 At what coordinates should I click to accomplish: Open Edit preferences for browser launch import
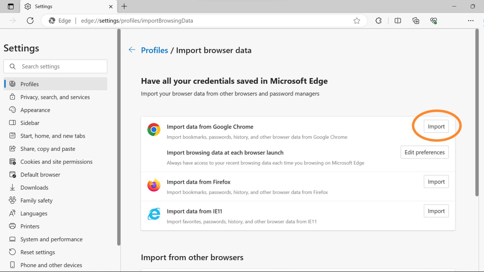tap(424, 152)
